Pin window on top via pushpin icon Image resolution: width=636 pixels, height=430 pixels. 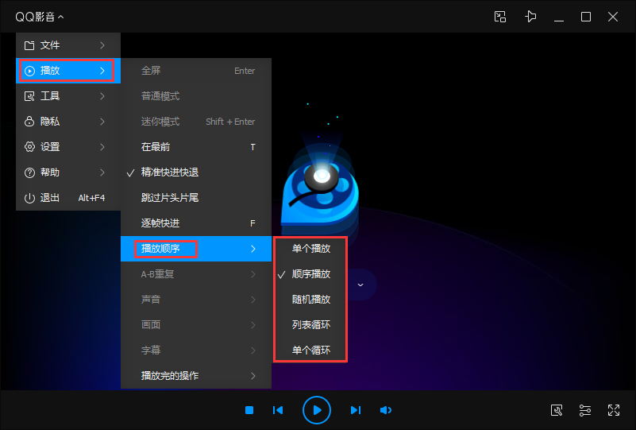tap(530, 17)
